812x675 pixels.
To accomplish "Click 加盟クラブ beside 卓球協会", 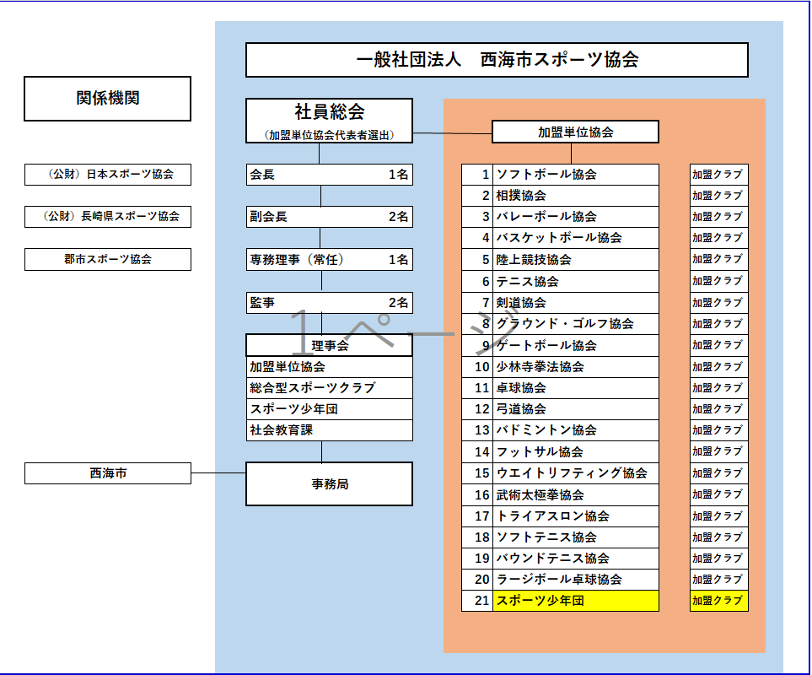I will click(x=718, y=388).
